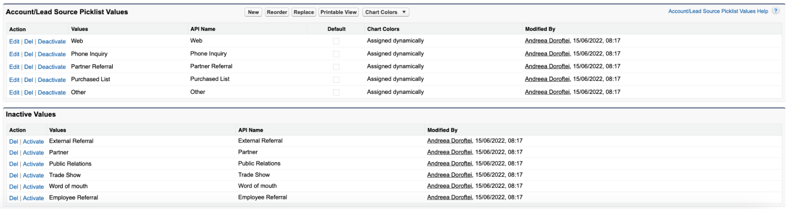788x209 pixels.
Task: Delete the External Referral inactive value
Action: click(x=14, y=141)
